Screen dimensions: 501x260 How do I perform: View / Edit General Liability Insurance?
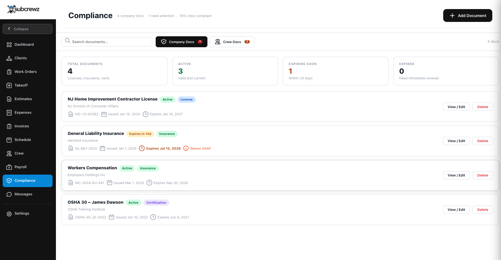click(x=456, y=141)
